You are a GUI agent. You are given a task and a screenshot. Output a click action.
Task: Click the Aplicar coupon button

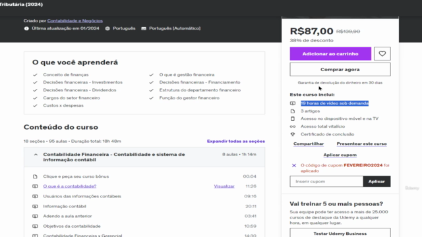(x=377, y=182)
